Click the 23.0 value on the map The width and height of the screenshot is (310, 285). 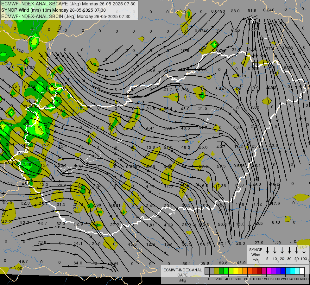click(235, 11)
